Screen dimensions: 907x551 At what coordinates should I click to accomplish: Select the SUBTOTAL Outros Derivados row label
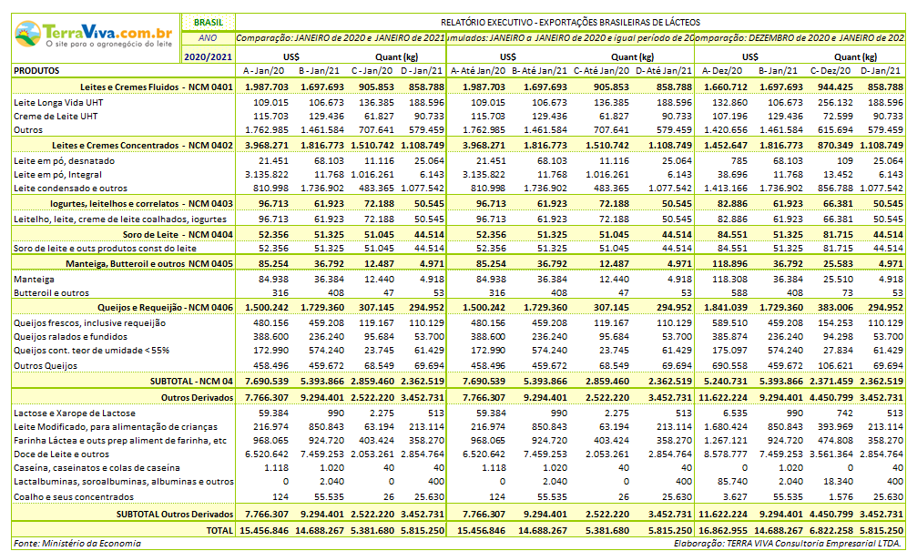[x=175, y=514]
